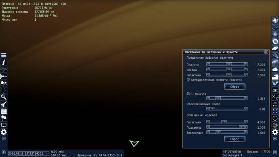Uncheck Автоувеличение яркости галактик checkbox
The width and height of the screenshot is (279, 157).
pyautogui.click(x=188, y=80)
